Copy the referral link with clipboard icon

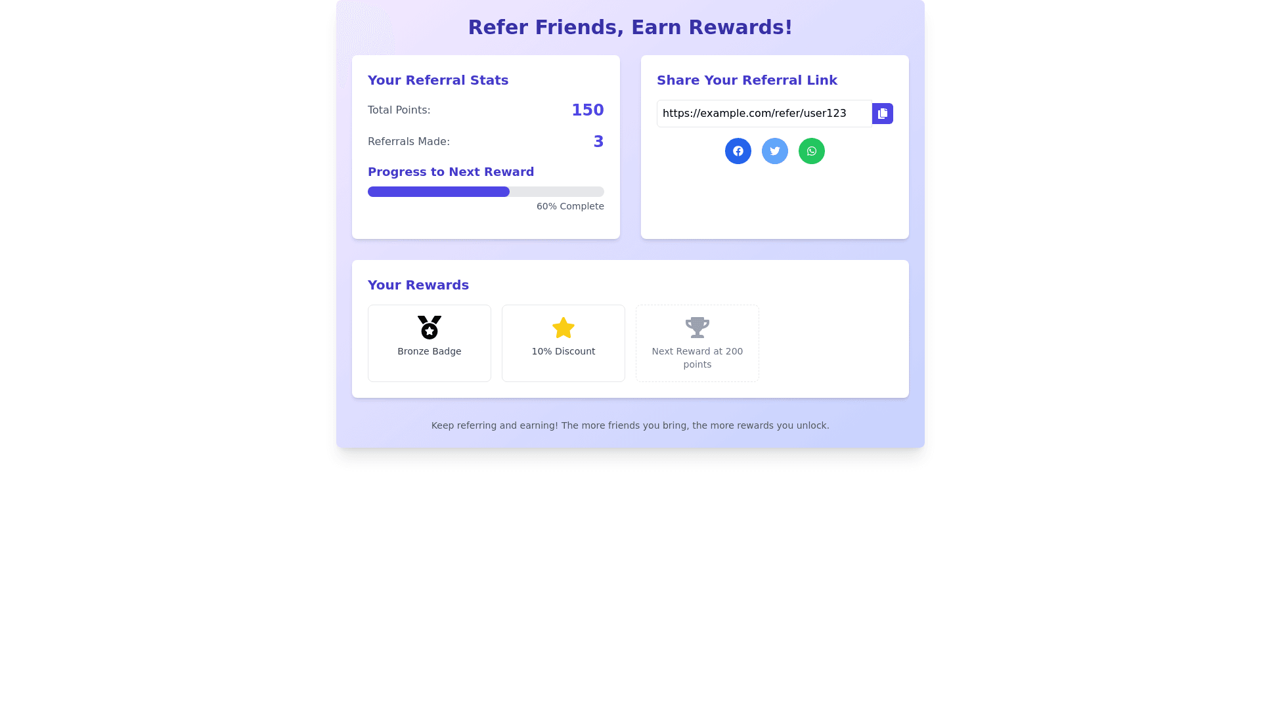882,114
